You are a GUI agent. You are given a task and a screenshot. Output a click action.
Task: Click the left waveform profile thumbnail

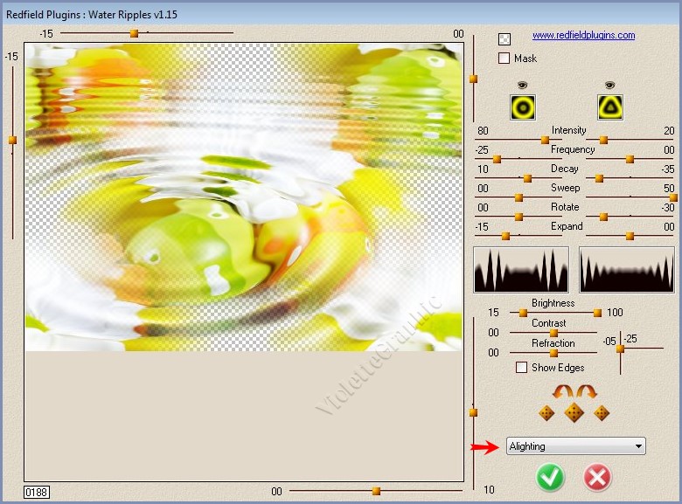pyautogui.click(x=521, y=270)
